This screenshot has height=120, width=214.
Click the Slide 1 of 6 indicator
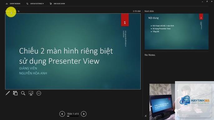point(73,114)
